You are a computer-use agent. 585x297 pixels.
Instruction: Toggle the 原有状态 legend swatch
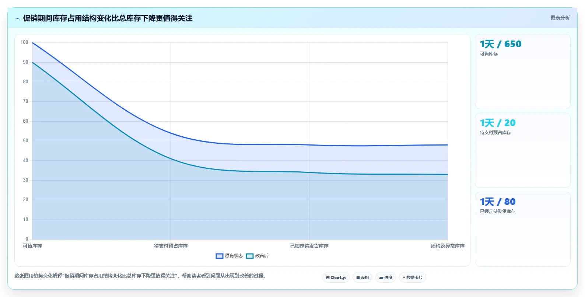coord(220,256)
